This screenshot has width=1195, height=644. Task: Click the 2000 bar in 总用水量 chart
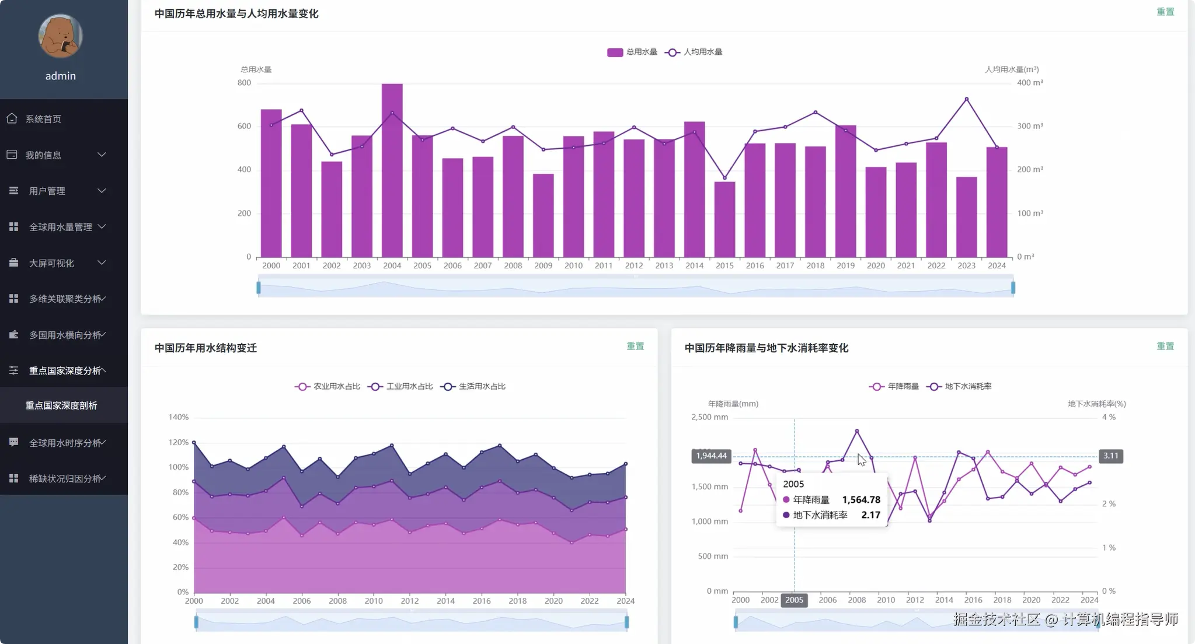click(271, 183)
